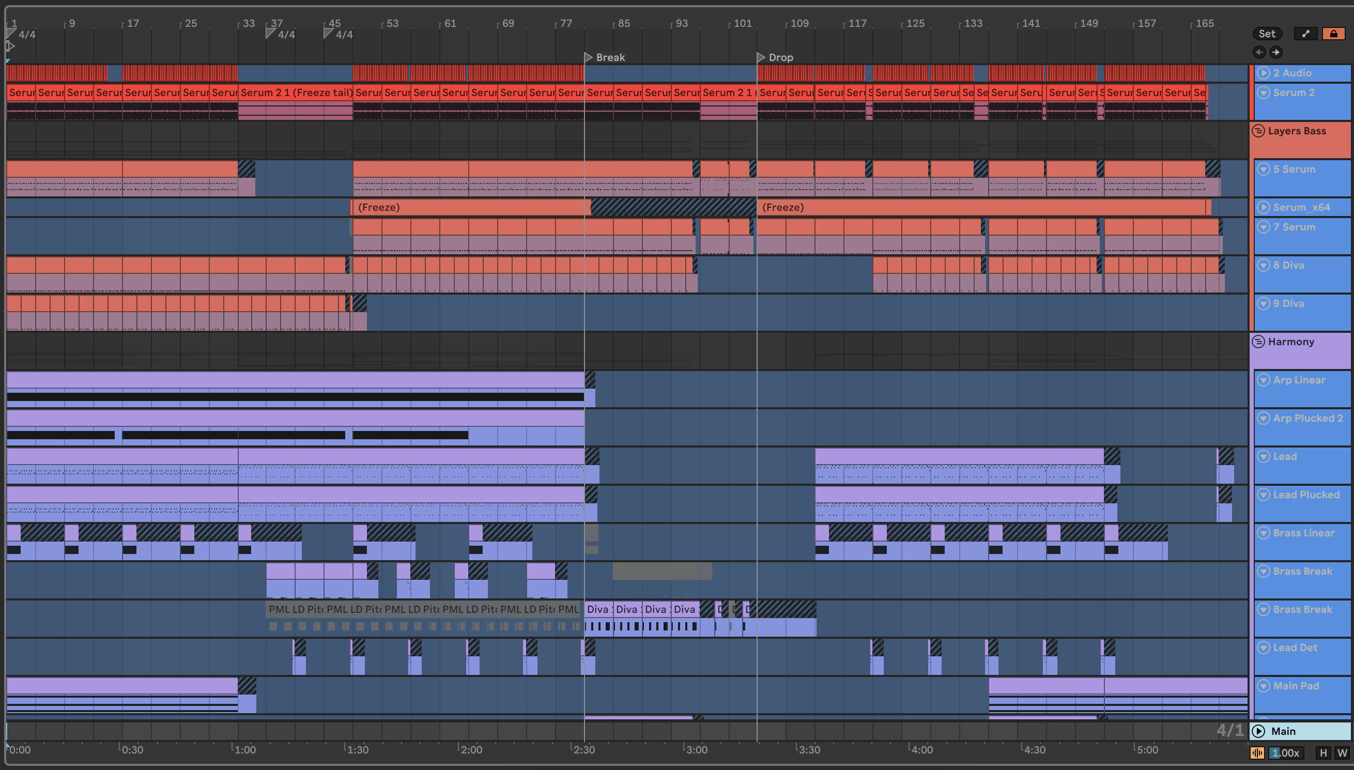Screen dimensions: 1354x770
Task: Fold the Lead track
Action: [1263, 456]
